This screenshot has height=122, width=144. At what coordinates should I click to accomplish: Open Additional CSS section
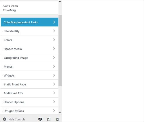point(29,93)
